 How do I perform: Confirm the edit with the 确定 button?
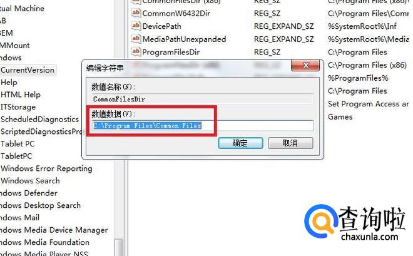[240, 143]
